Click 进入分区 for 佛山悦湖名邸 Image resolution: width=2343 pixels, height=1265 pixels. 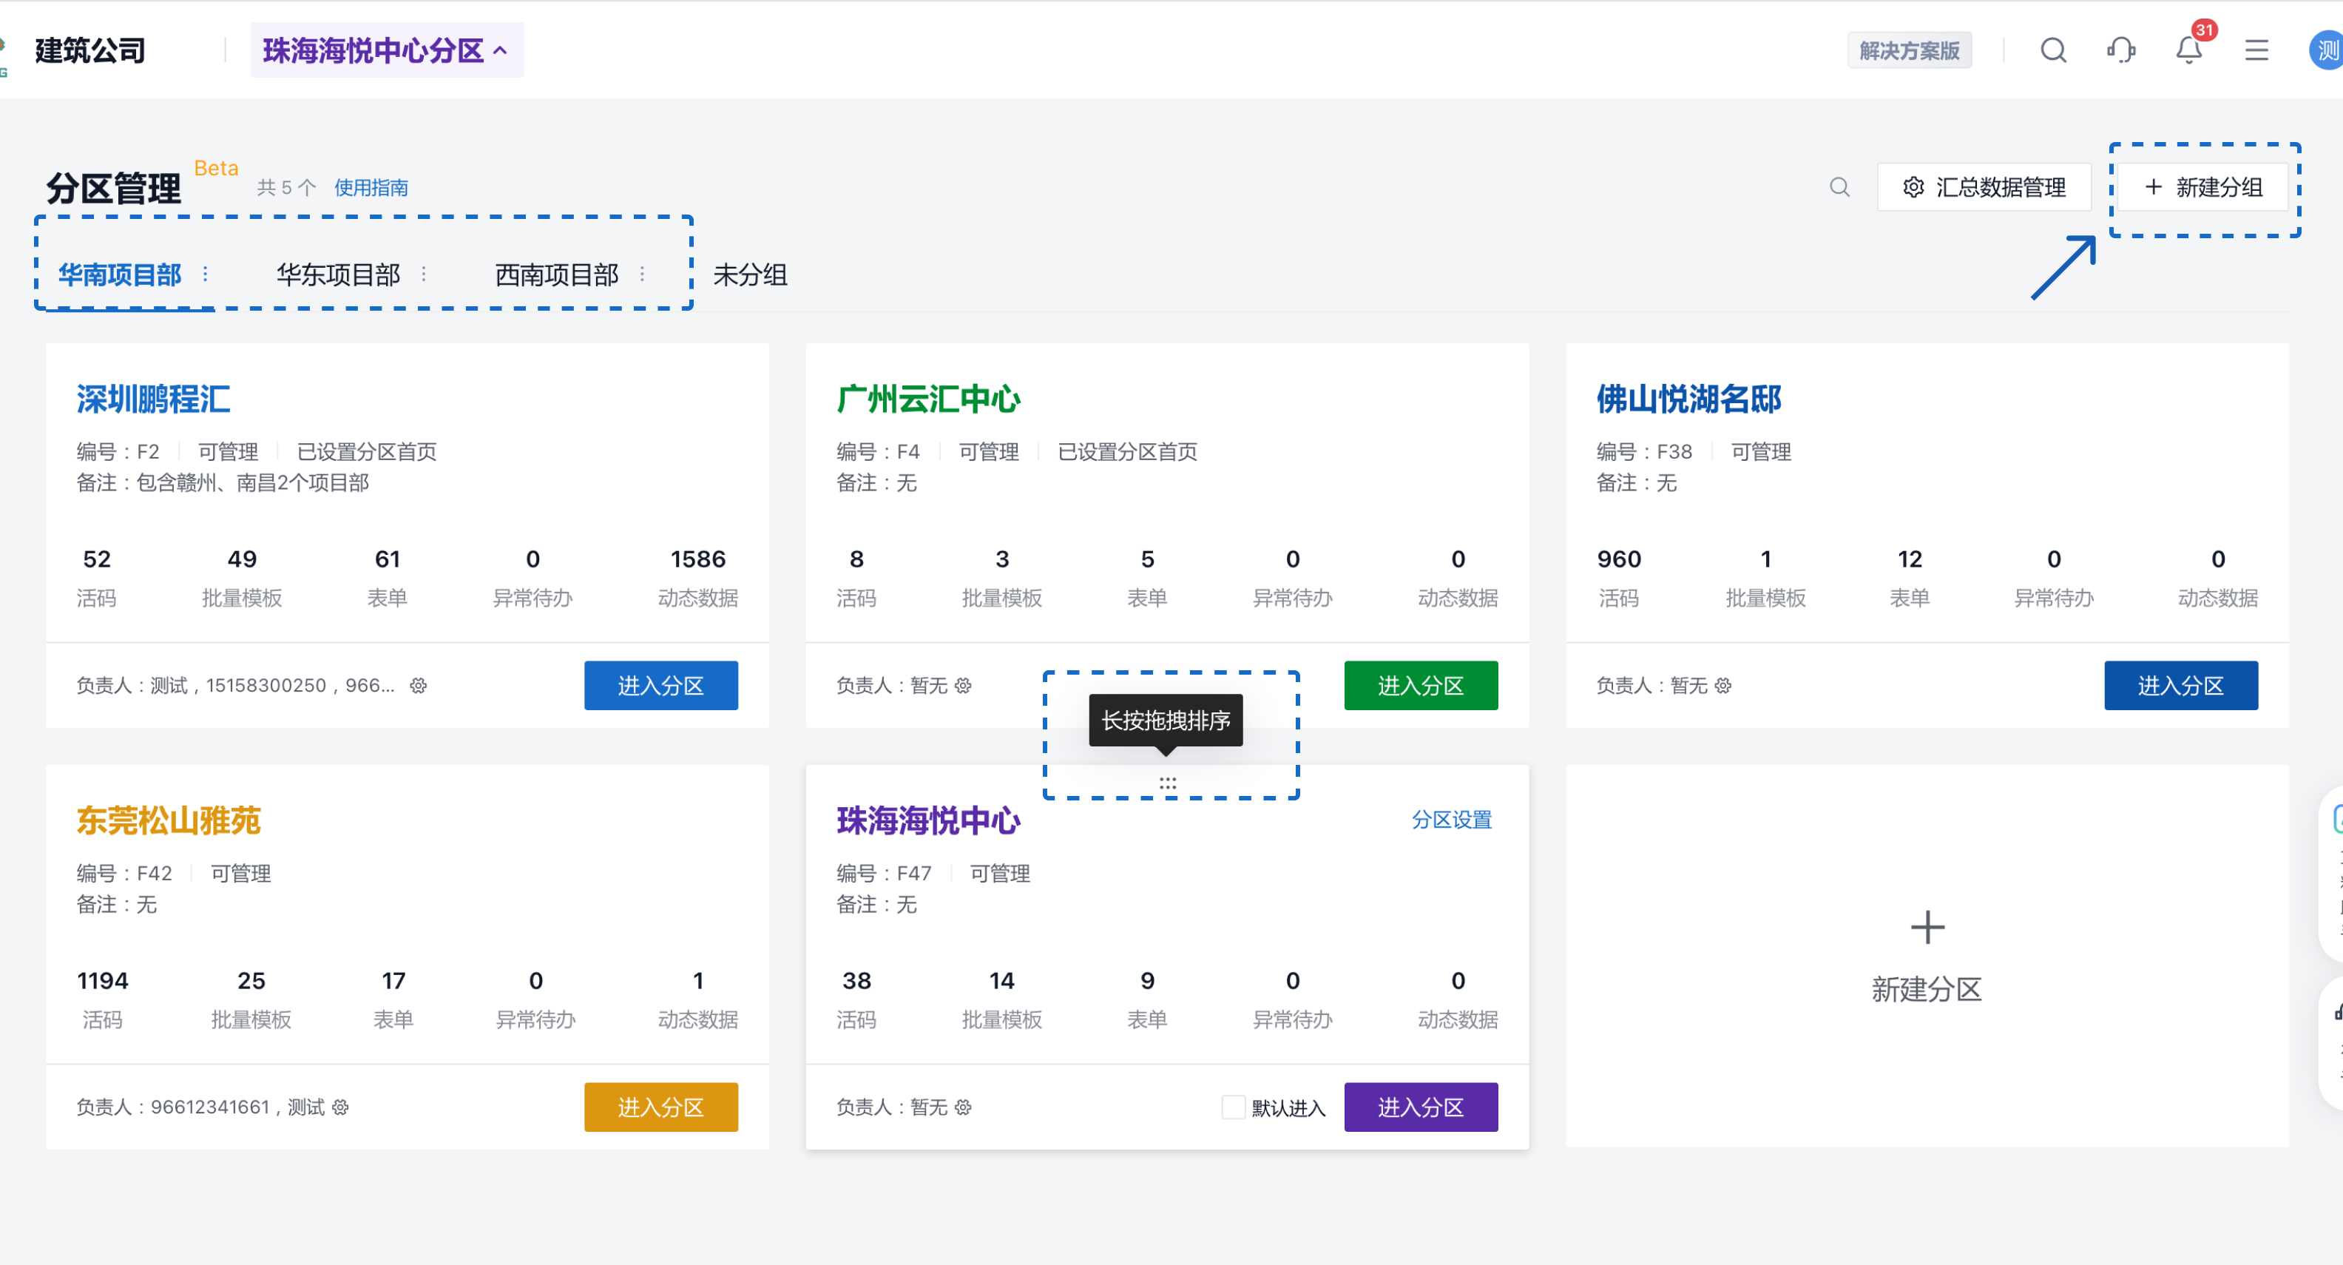(2181, 685)
